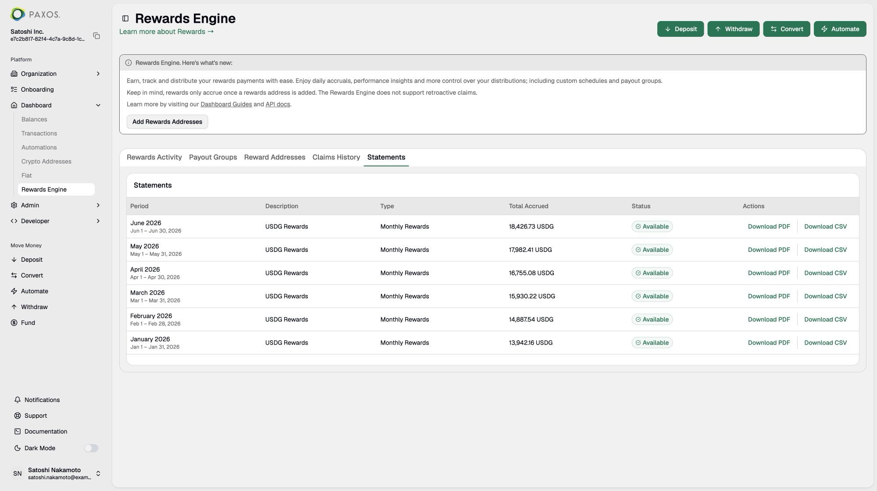Click the Organization building icon
This screenshot has width=877, height=491.
pos(14,74)
